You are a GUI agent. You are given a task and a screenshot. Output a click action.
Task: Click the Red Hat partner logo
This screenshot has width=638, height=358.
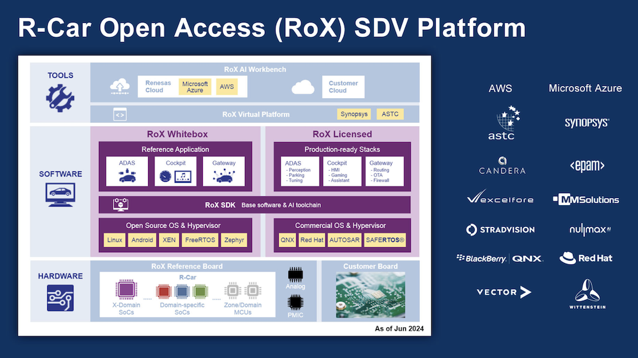point(586,258)
